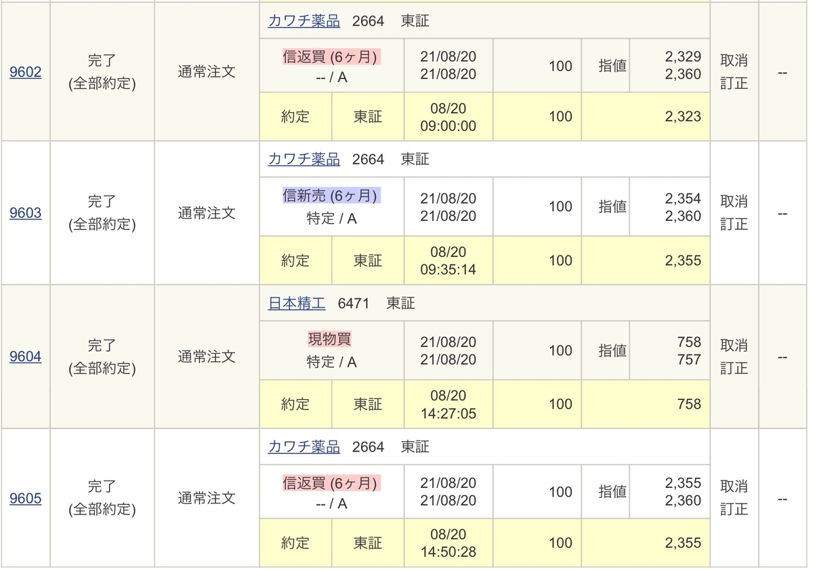
Task: Click -- / A account type in order 9605
Action: 331,503
